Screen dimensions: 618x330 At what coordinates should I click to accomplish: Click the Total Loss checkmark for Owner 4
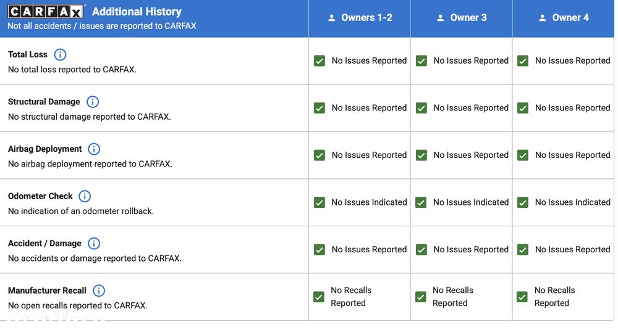coord(523,61)
